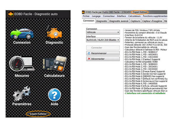Select the Mode 8 (Actionneurs) Non supporté line
Viewport: 172px width, 130px height.
[x=146, y=81]
